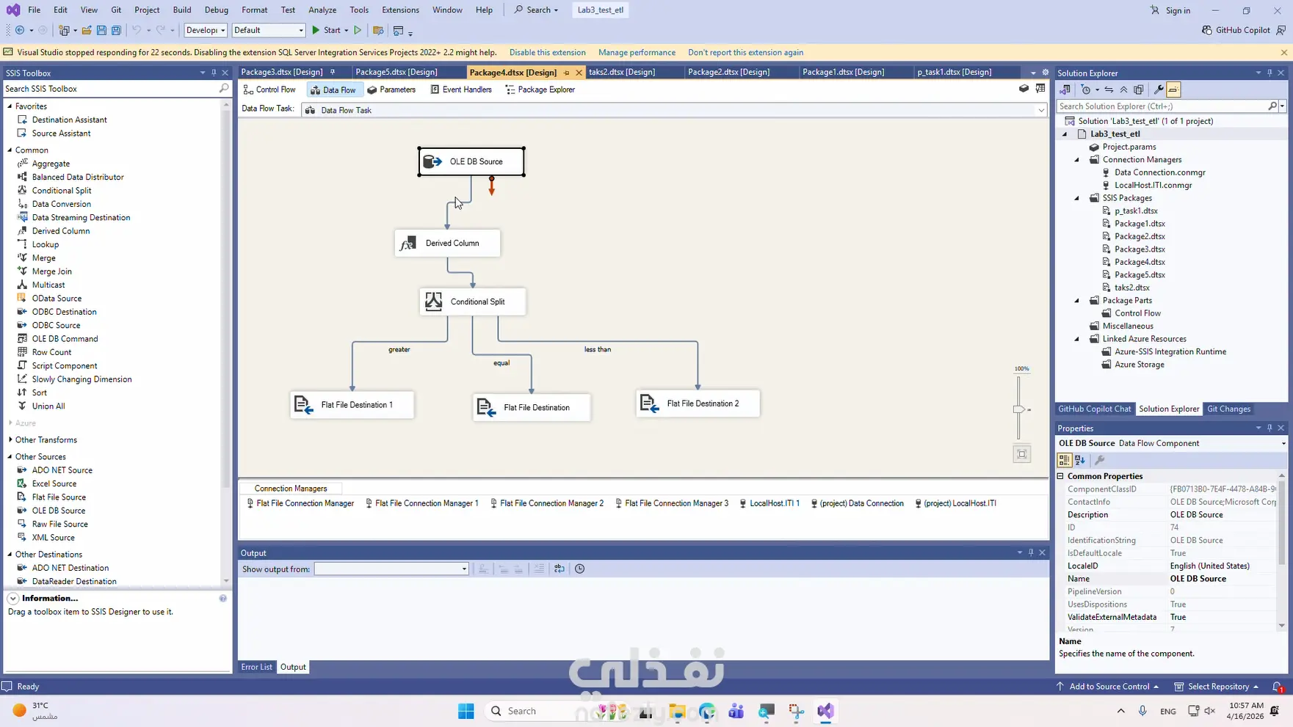
Task: Click the Windows Start button
Action: (466, 711)
